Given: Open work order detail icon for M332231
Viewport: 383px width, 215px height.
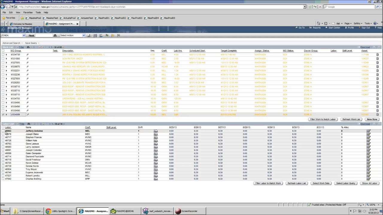Looking at the screenshot, I should 28,70.
